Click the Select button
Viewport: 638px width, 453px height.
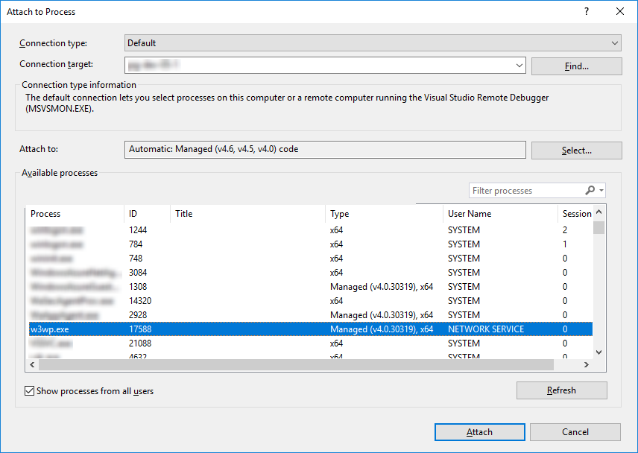575,150
